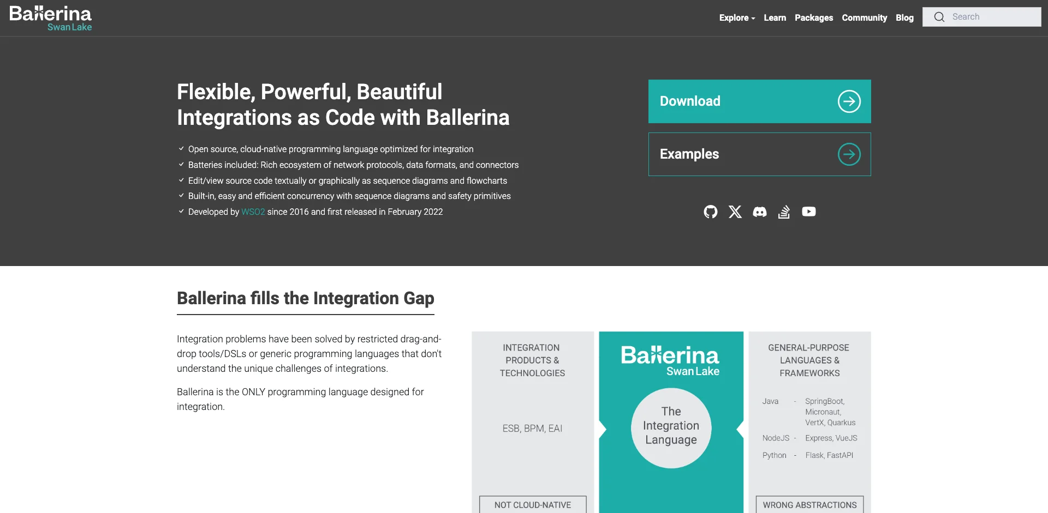
Task: Click 'The Integration Language' circle
Action: [x=671, y=428]
